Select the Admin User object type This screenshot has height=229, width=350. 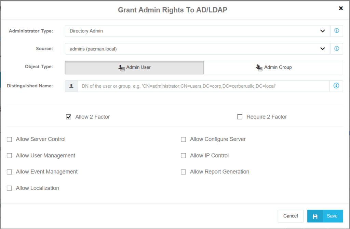(x=134, y=68)
